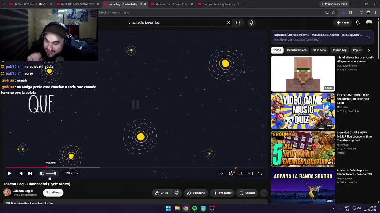Screen dimensions: 380x213
Task: Open Grounded 2 O.G.R.R Bug Locations title
Action: [355, 136]
